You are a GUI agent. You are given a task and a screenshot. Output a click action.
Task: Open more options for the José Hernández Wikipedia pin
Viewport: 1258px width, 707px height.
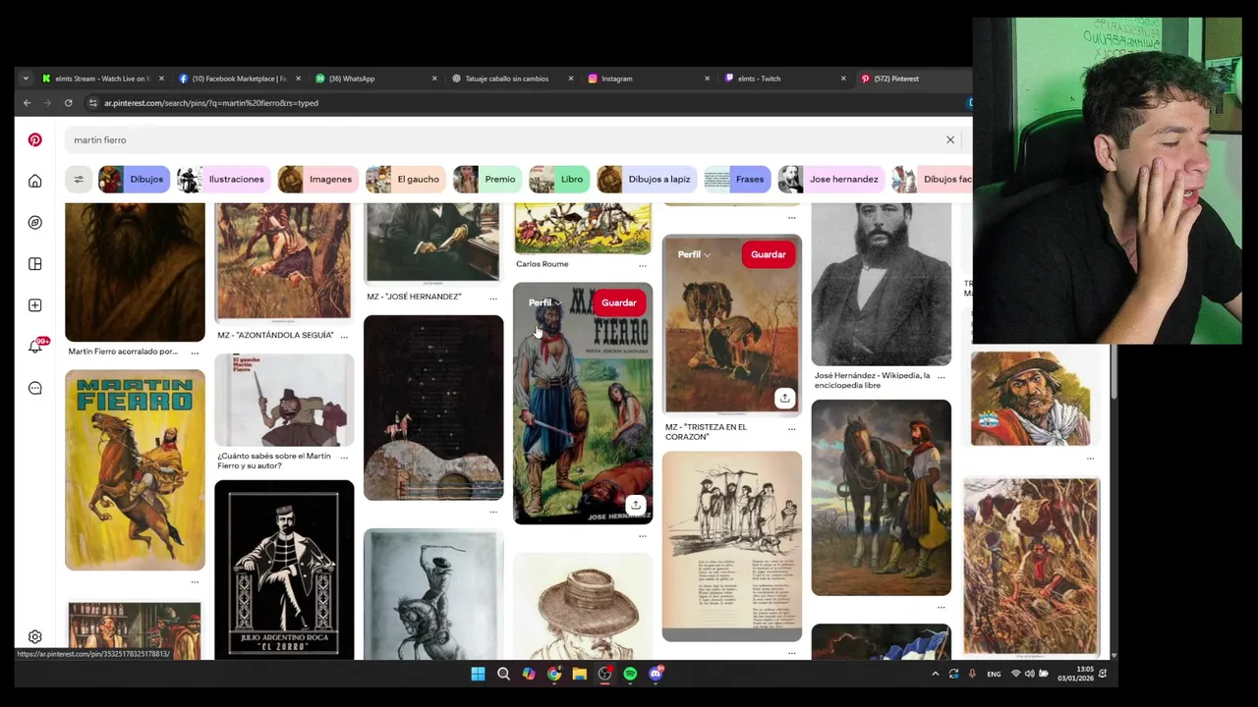pyautogui.click(x=942, y=376)
